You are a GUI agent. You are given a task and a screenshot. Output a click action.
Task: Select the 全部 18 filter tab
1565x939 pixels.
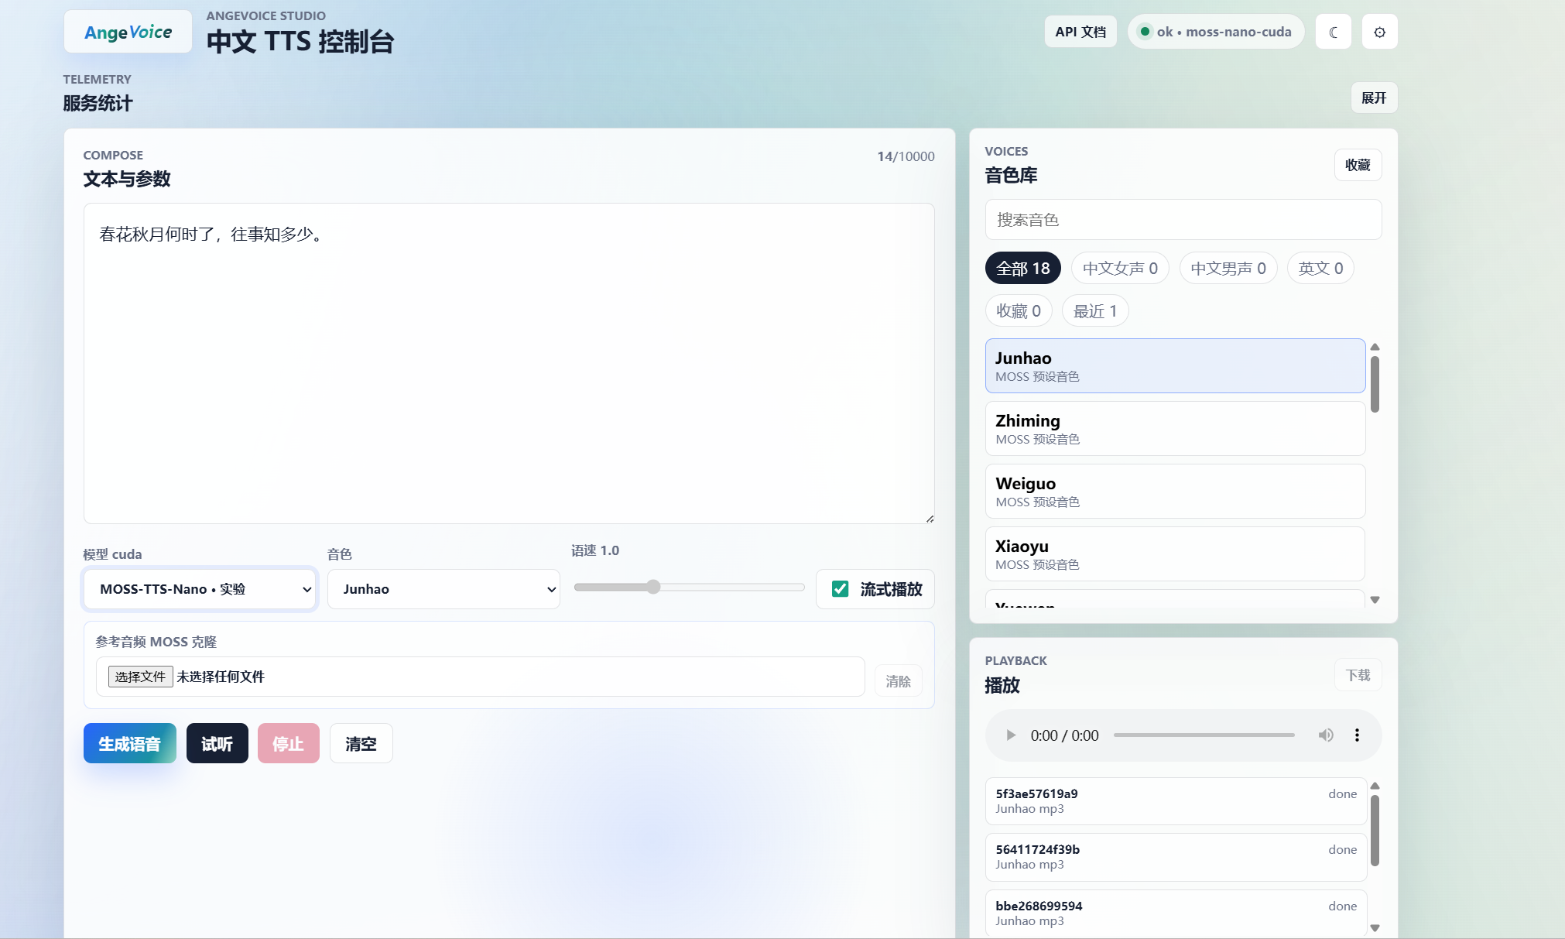pos(1022,269)
